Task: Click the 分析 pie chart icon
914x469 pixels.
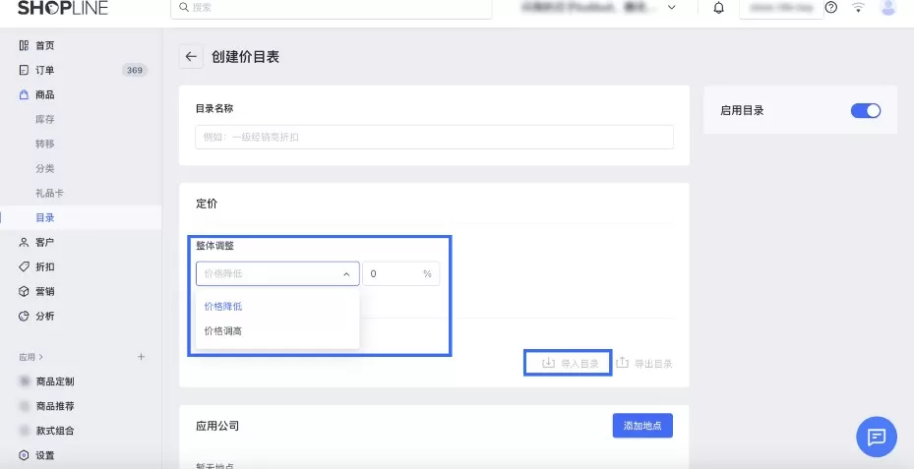Action: pos(24,316)
